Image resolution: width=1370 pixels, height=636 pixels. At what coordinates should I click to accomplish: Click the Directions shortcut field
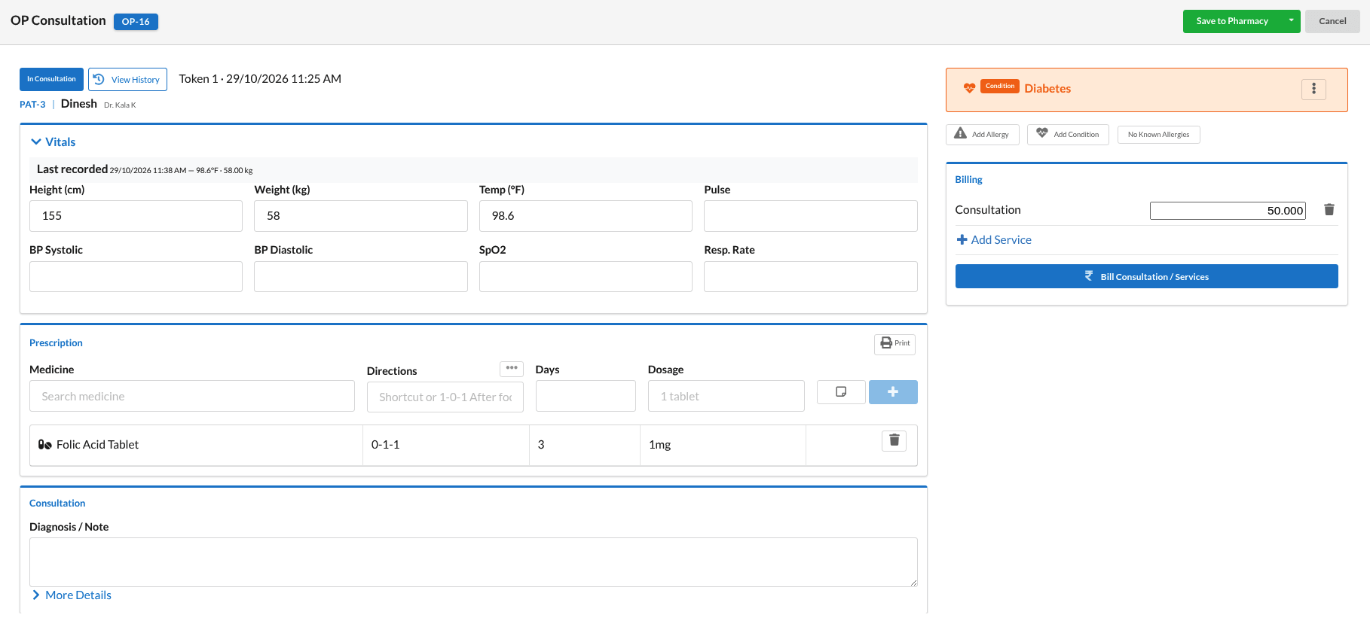pos(445,397)
